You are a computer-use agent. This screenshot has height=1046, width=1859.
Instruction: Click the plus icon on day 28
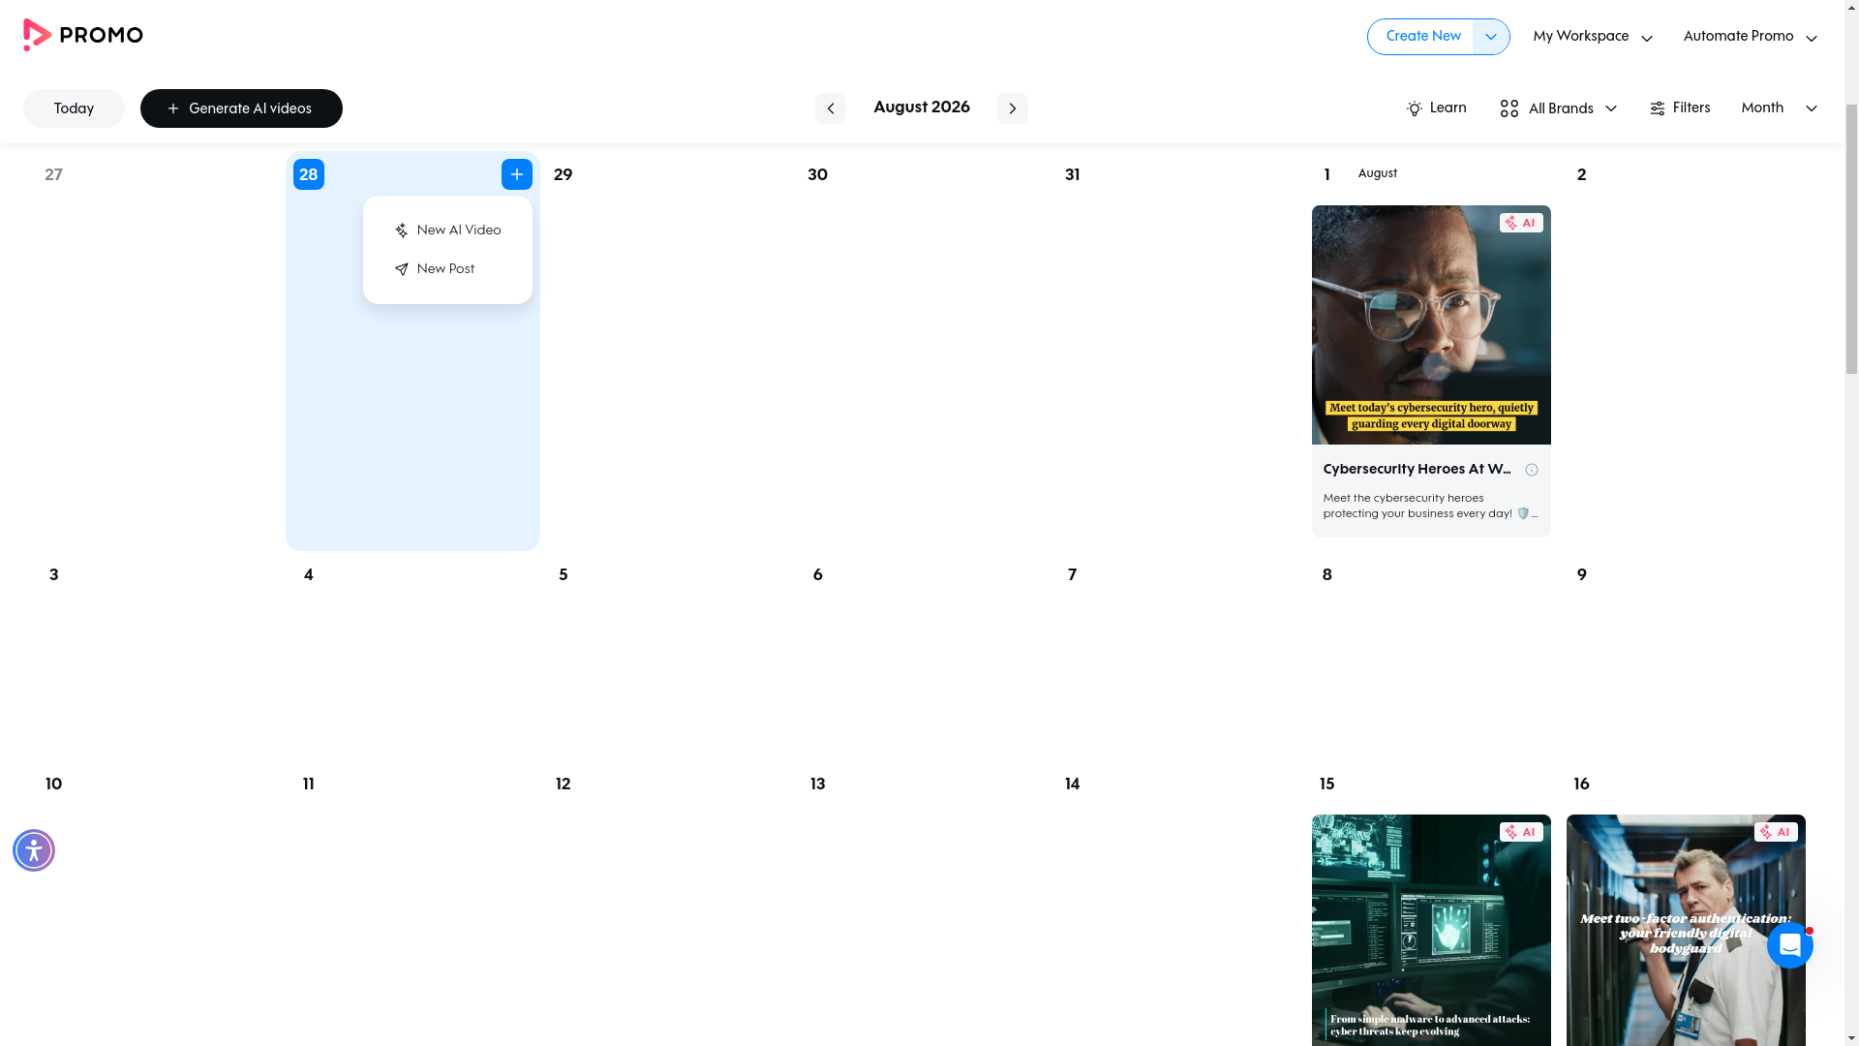(x=516, y=174)
